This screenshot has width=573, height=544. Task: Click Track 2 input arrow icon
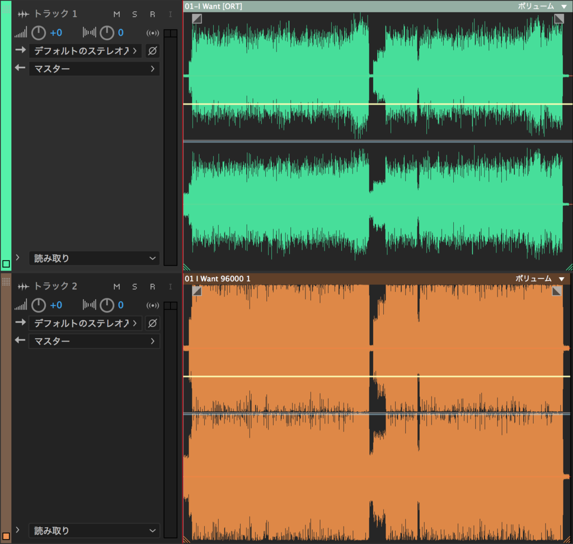tap(21, 322)
